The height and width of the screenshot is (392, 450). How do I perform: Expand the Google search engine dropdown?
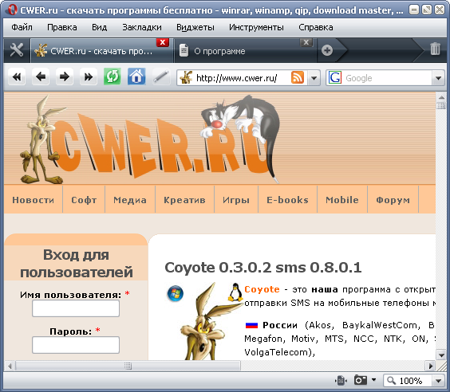click(438, 78)
